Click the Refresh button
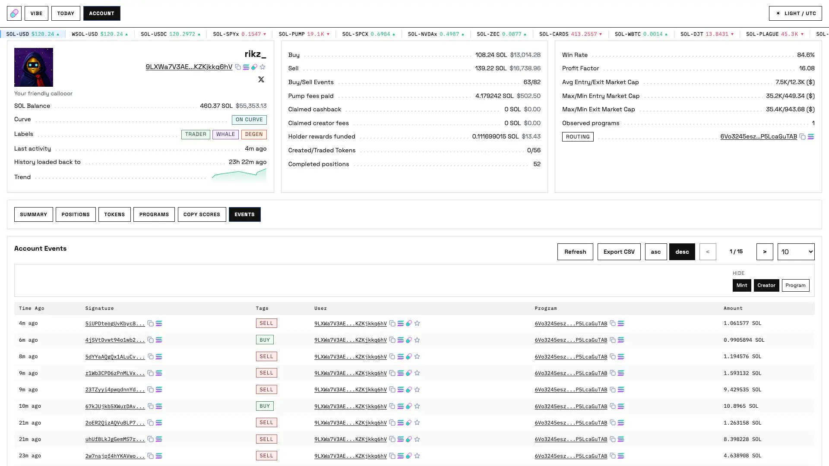This screenshot has width=829, height=466. pyautogui.click(x=575, y=252)
